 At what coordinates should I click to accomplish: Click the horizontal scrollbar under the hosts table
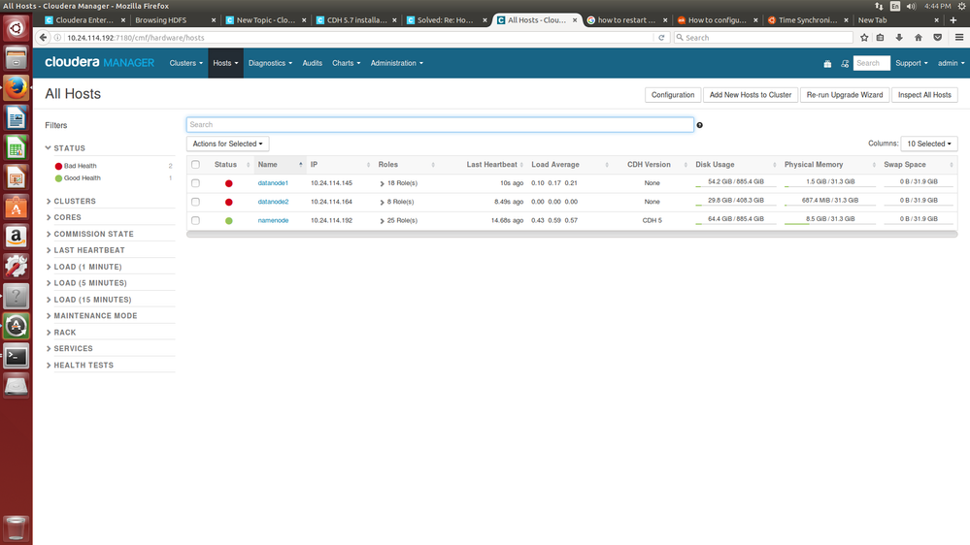pos(572,234)
